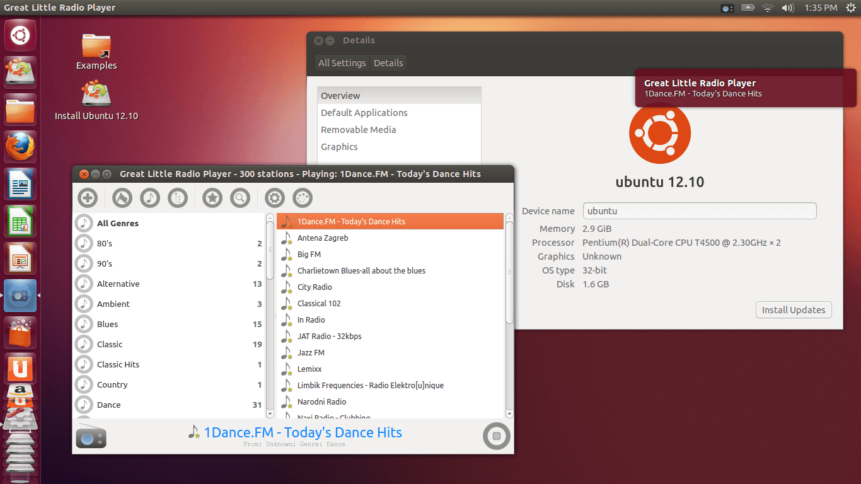The image size is (861, 484).
Task: Play the Jazz FM station
Action: [311, 352]
